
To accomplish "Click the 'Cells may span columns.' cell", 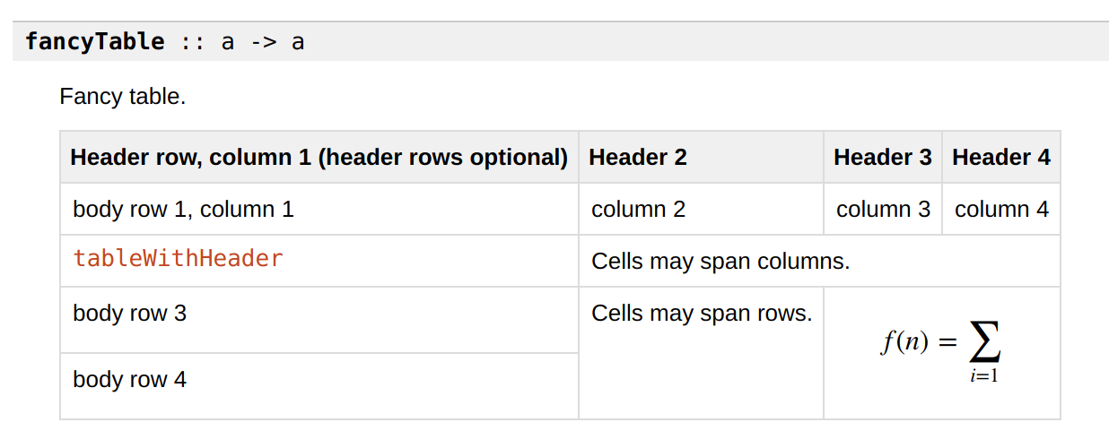I will coord(819,262).
